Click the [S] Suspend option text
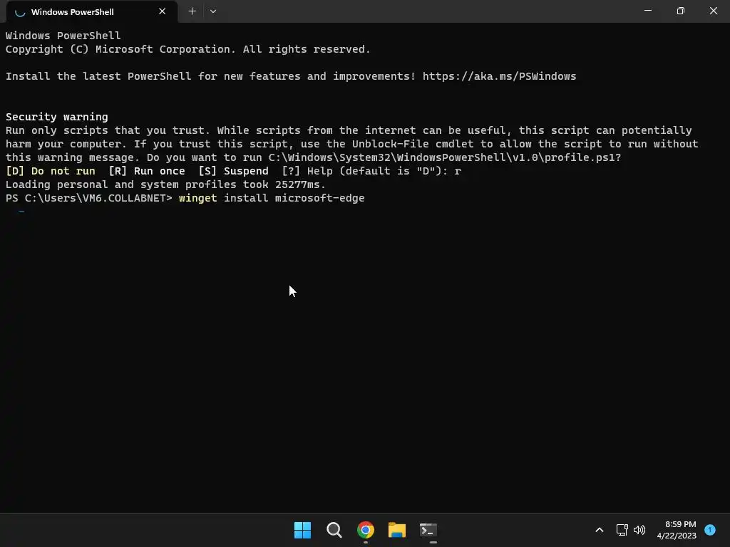Screen dimensions: 730x547 (x=233, y=171)
